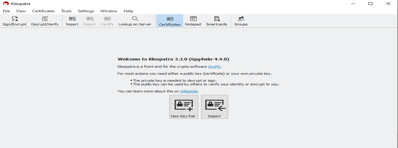Show the Groups view

(241, 21)
